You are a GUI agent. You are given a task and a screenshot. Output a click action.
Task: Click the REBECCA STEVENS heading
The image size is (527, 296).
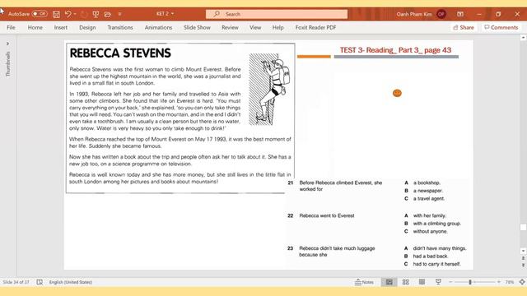pyautogui.click(x=120, y=53)
